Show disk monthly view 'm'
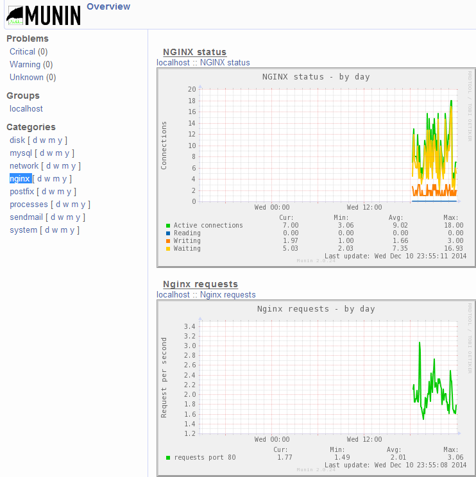Screen dimensions: 476x477 click(52, 140)
